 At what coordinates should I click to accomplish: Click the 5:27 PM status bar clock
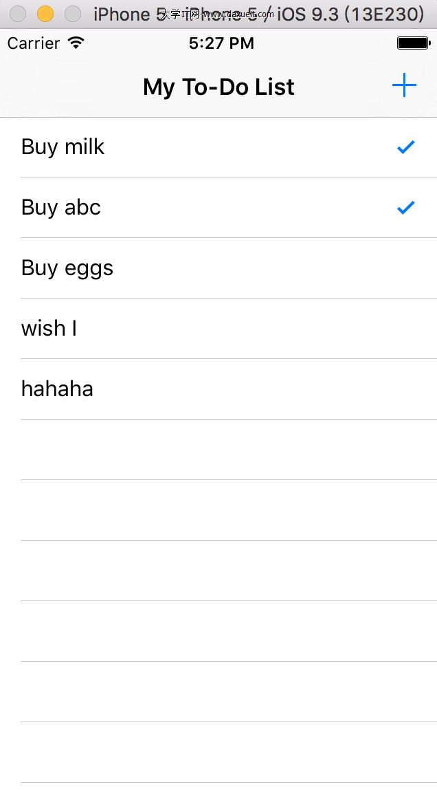pos(221,43)
